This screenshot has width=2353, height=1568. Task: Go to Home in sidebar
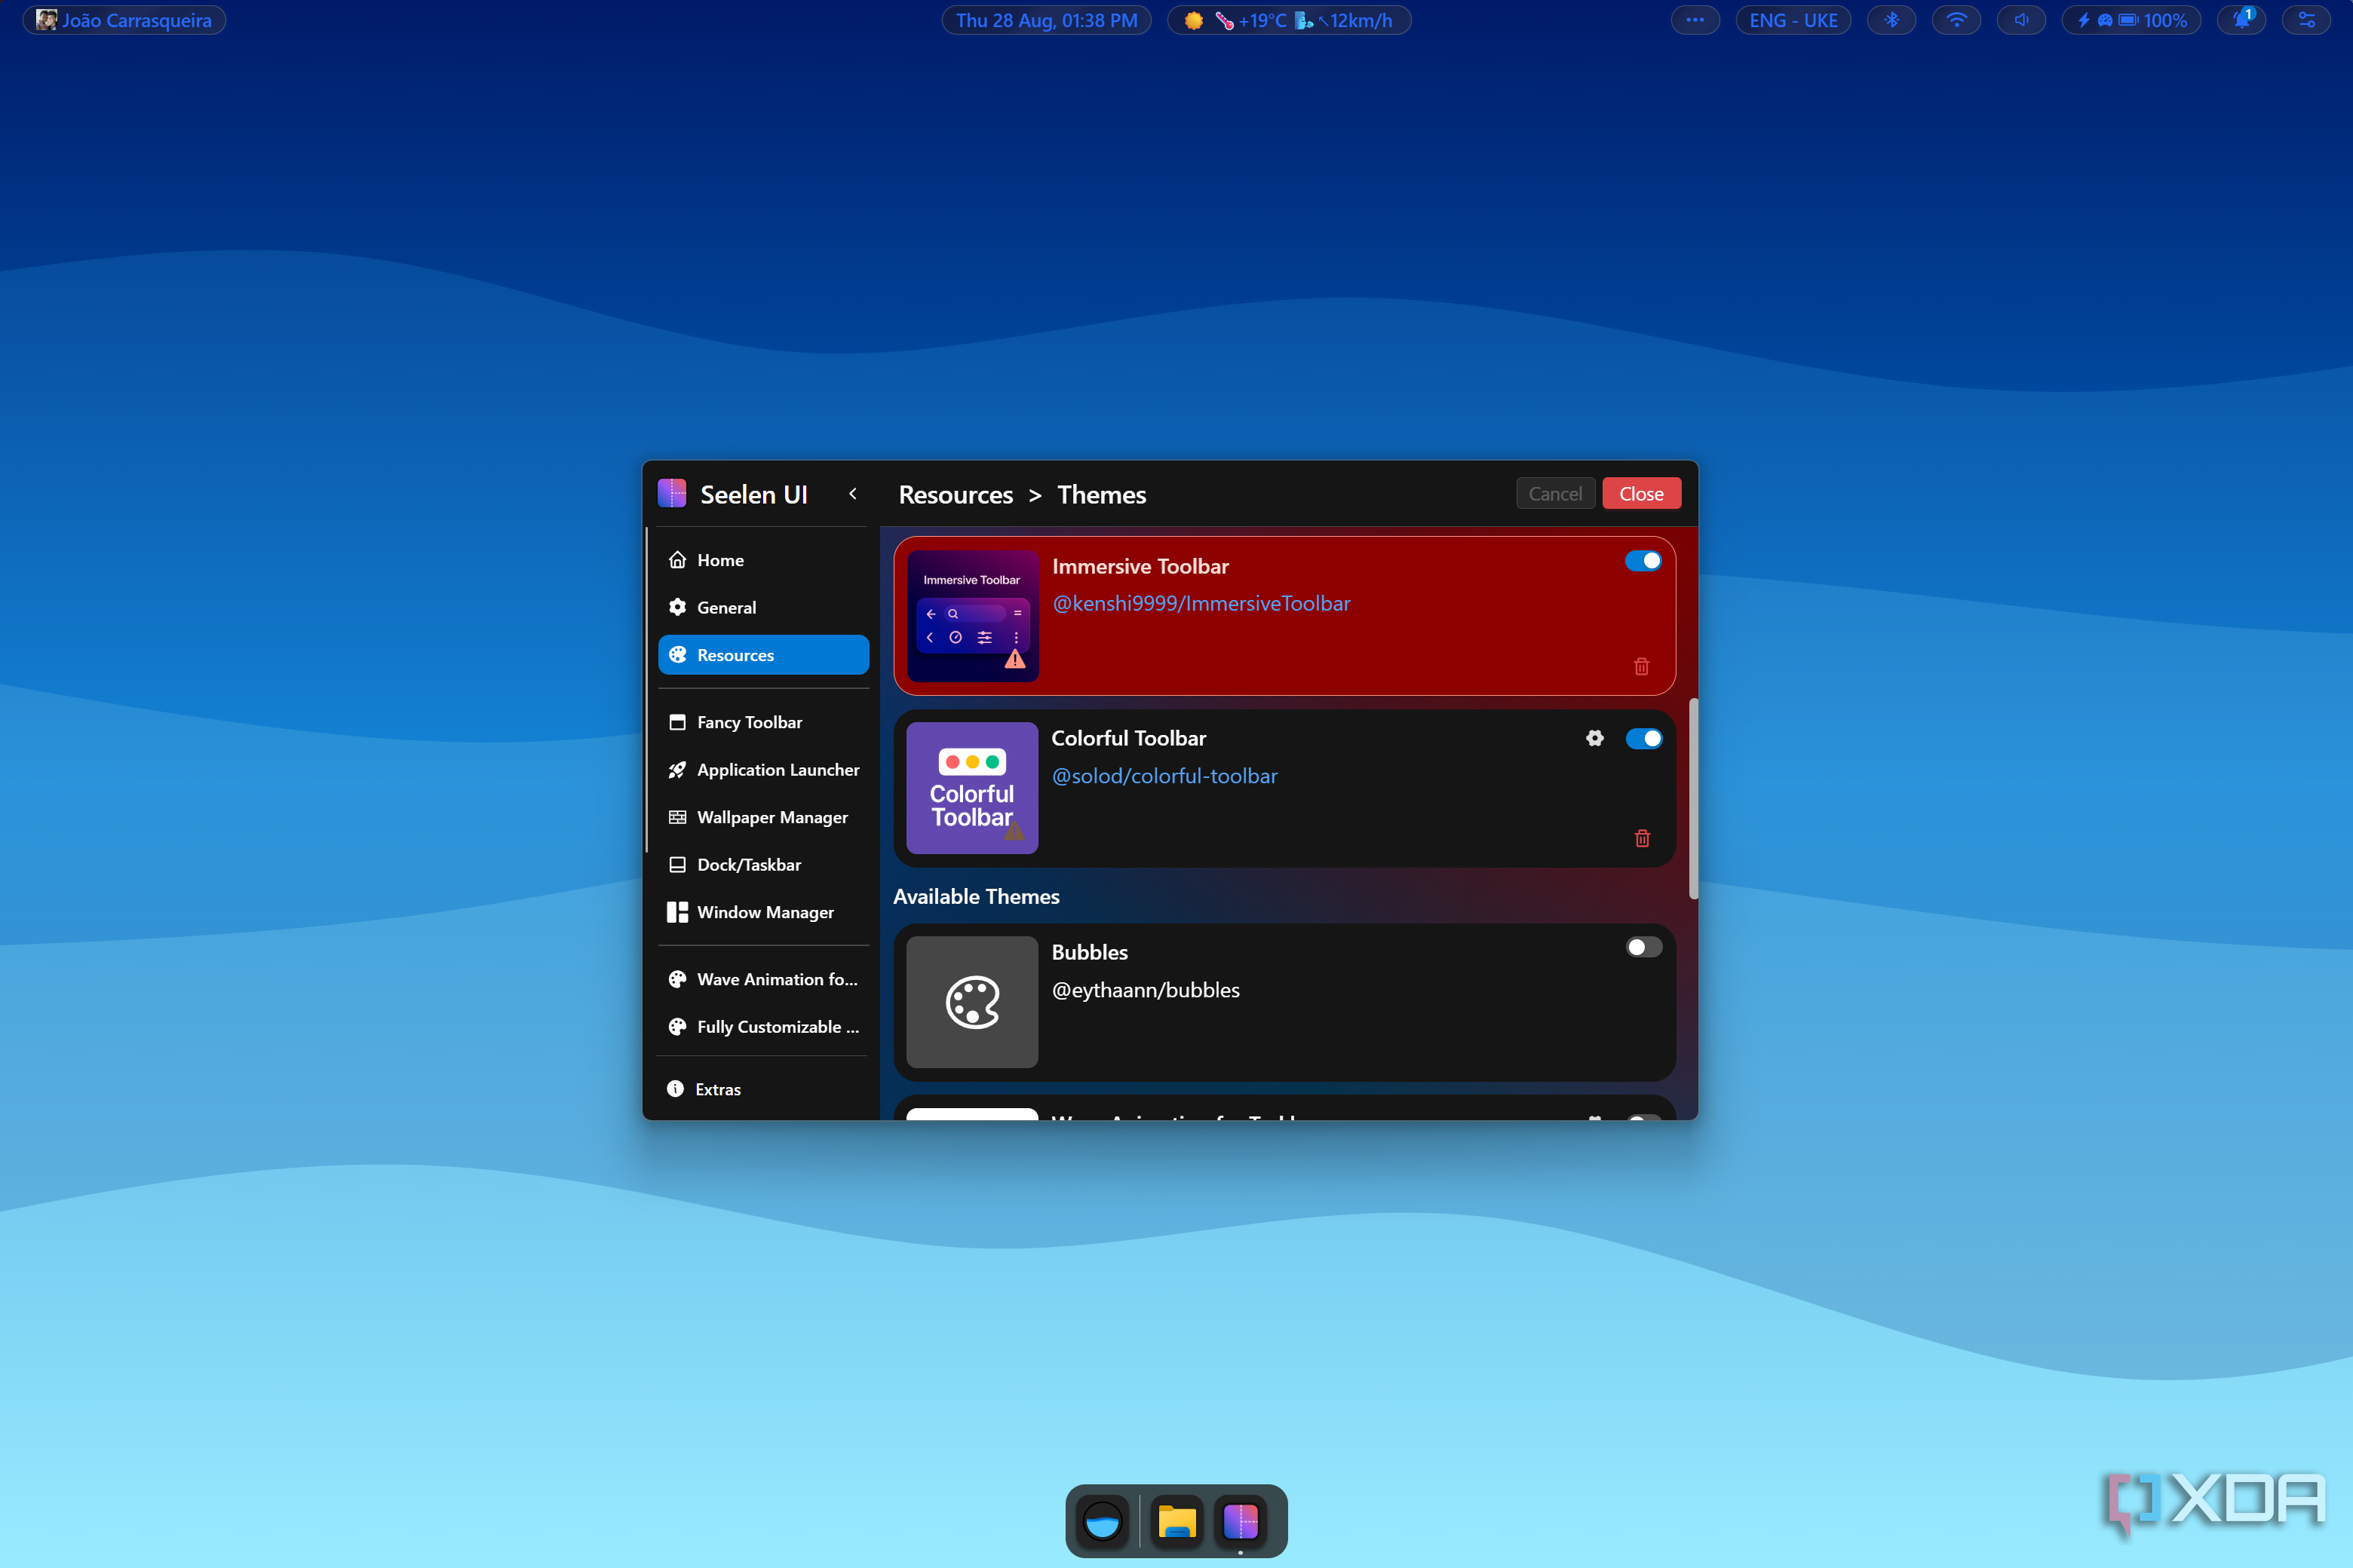point(762,560)
